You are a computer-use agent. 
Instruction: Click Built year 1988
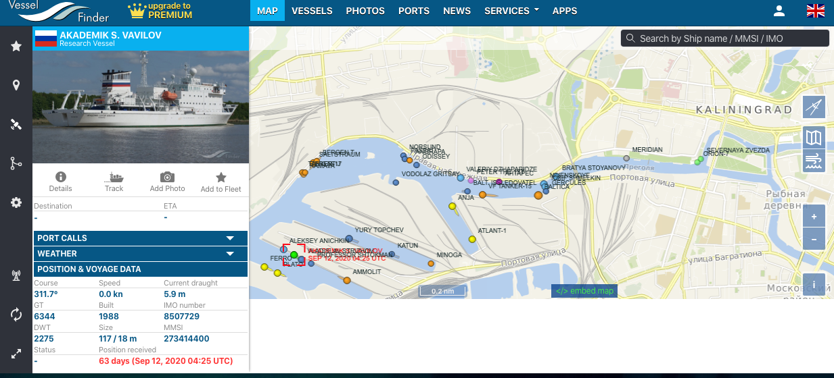108,316
